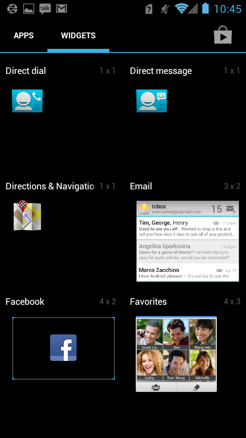Image resolution: width=246 pixels, height=438 pixels.
Task: Tap the Uncle Liu contact photo
Action: point(149,334)
